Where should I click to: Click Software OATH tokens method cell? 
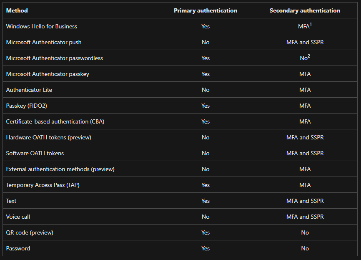point(35,153)
